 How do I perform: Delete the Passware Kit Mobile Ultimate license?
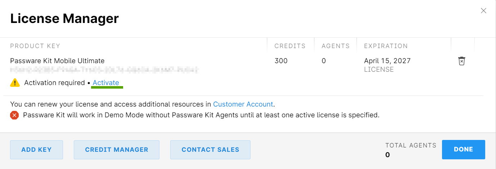[x=461, y=61]
